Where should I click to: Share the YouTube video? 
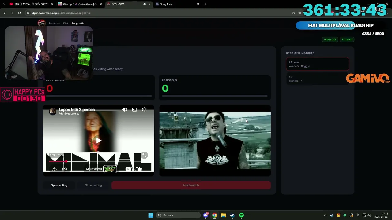pyautogui.click(x=55, y=169)
